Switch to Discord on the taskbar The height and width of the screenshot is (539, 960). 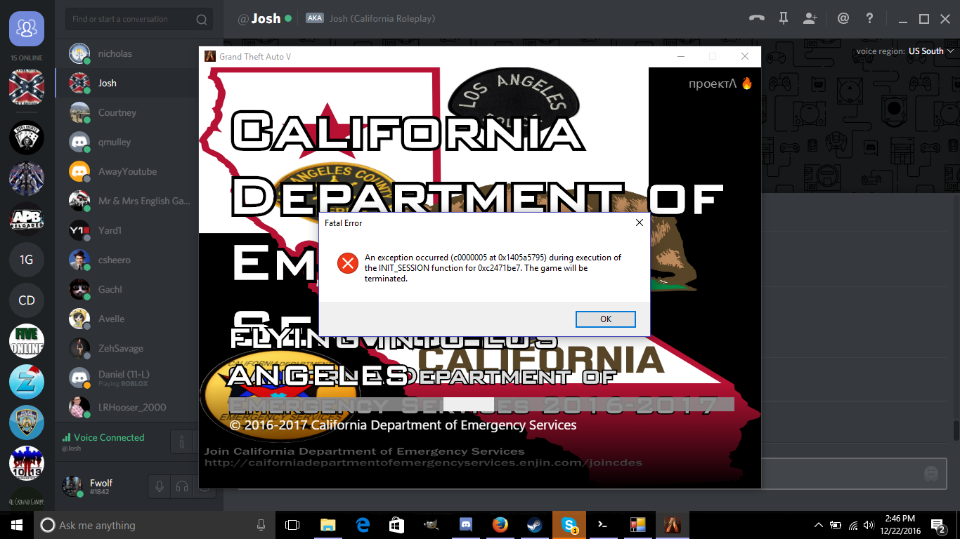point(465,525)
